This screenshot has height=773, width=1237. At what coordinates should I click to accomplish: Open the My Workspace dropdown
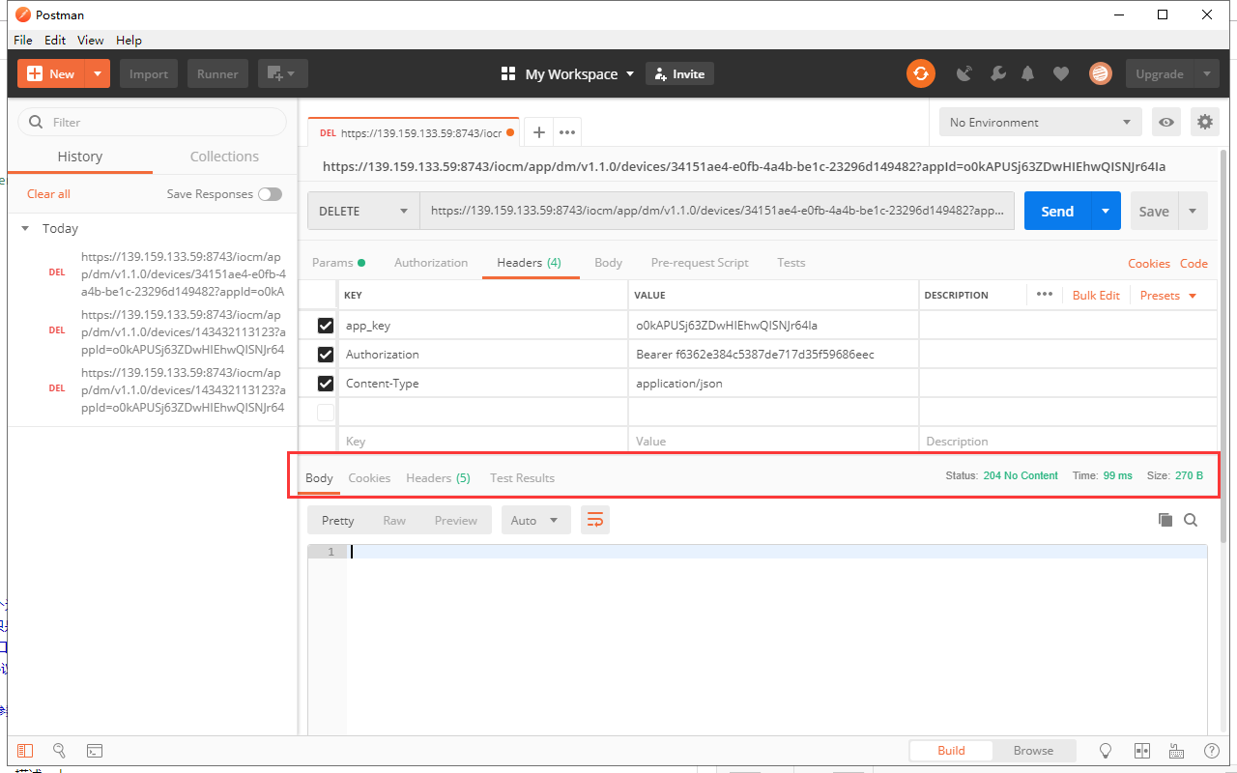coord(567,73)
